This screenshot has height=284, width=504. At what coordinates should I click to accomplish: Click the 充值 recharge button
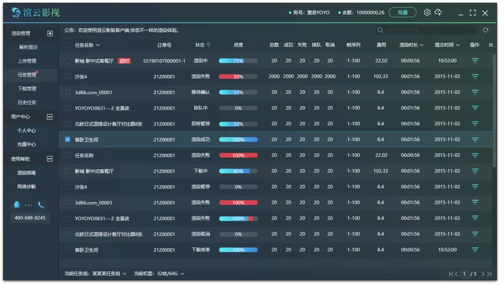[402, 13]
